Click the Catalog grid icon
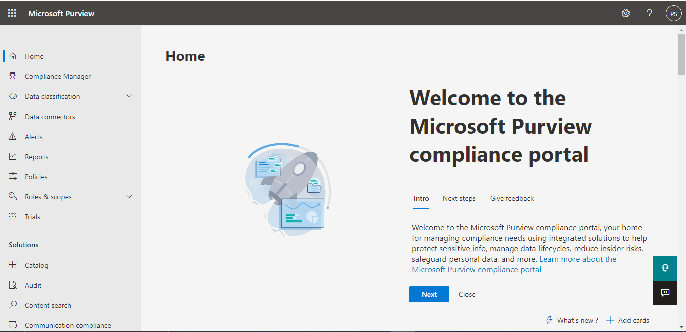The height and width of the screenshot is (332, 686). pyautogui.click(x=13, y=265)
